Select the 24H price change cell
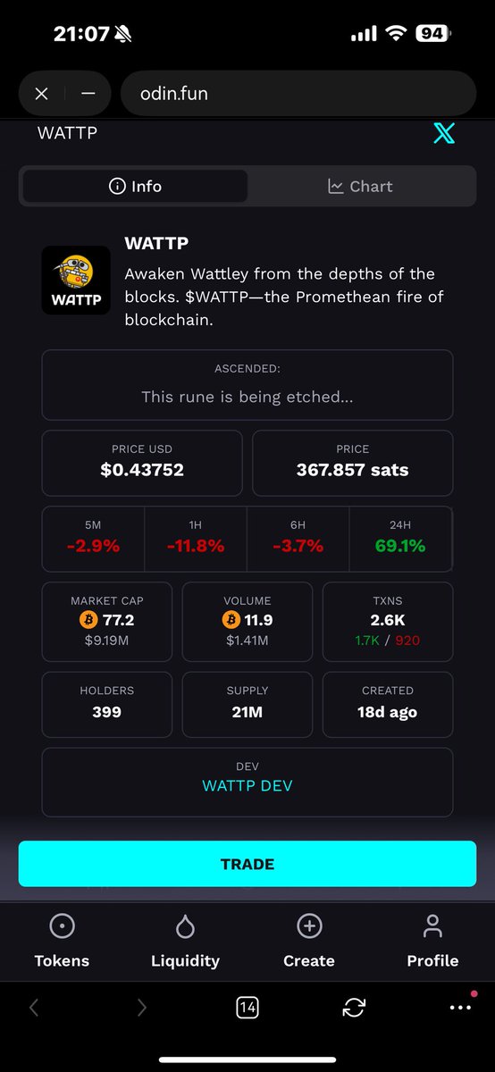The height and width of the screenshot is (1072, 495). pos(400,539)
